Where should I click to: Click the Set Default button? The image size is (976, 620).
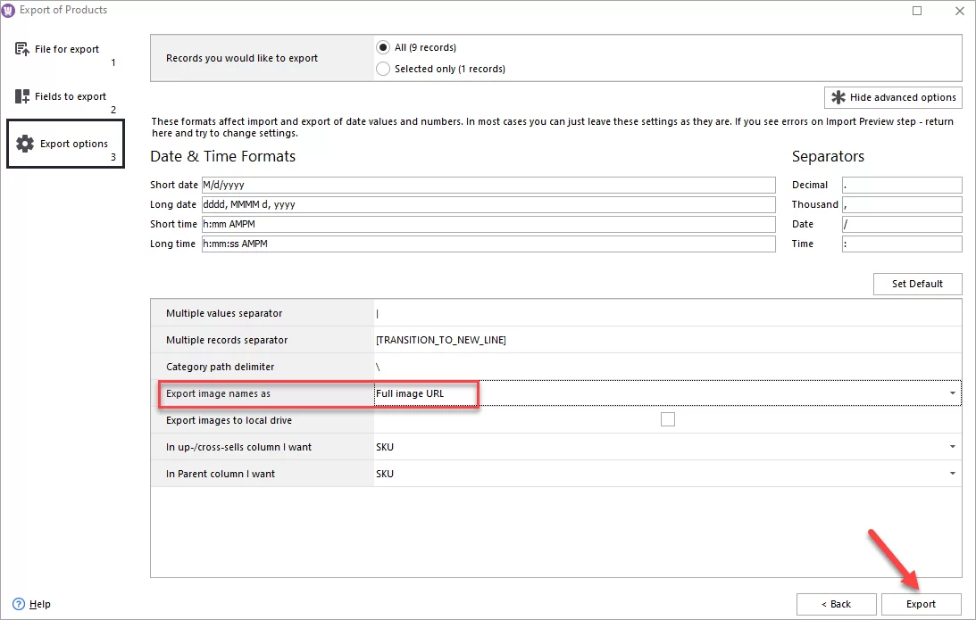917,284
